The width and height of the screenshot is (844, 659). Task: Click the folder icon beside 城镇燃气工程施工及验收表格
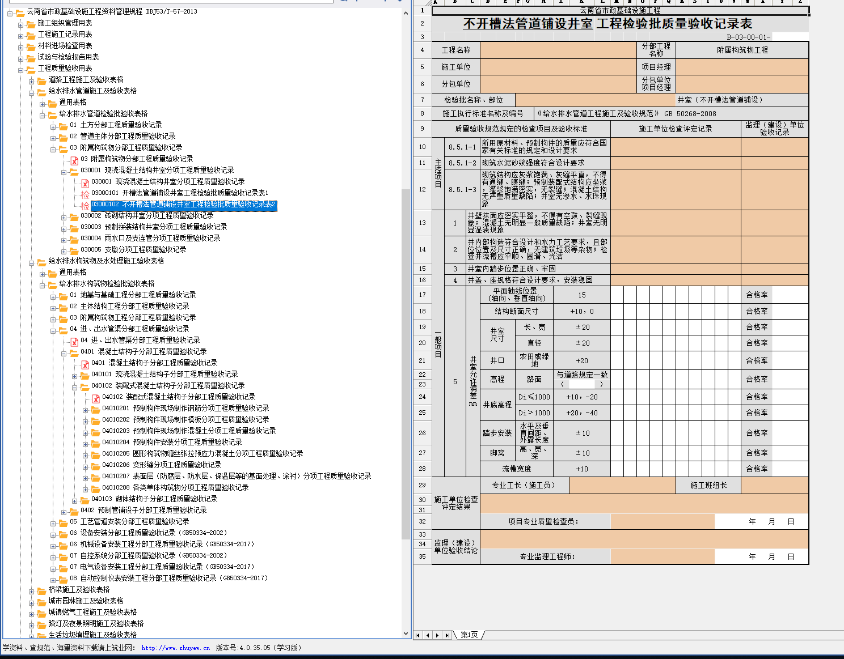41,613
